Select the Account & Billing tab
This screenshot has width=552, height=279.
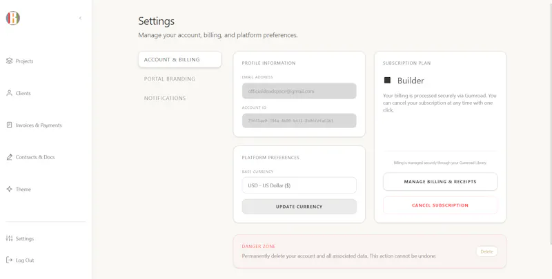[x=180, y=60]
